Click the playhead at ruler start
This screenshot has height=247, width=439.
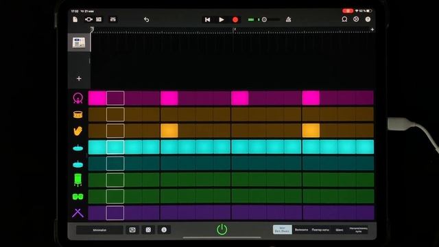point(92,29)
